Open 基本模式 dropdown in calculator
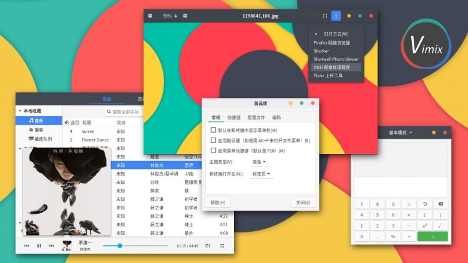The width and height of the screenshot is (468, 263). [x=400, y=132]
